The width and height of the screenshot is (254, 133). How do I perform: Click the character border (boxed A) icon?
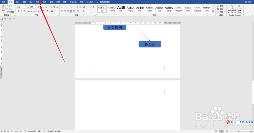(x=57, y=7)
